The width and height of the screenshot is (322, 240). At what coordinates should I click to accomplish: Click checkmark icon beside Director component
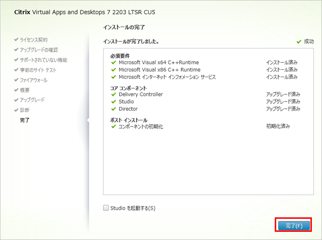click(x=114, y=109)
